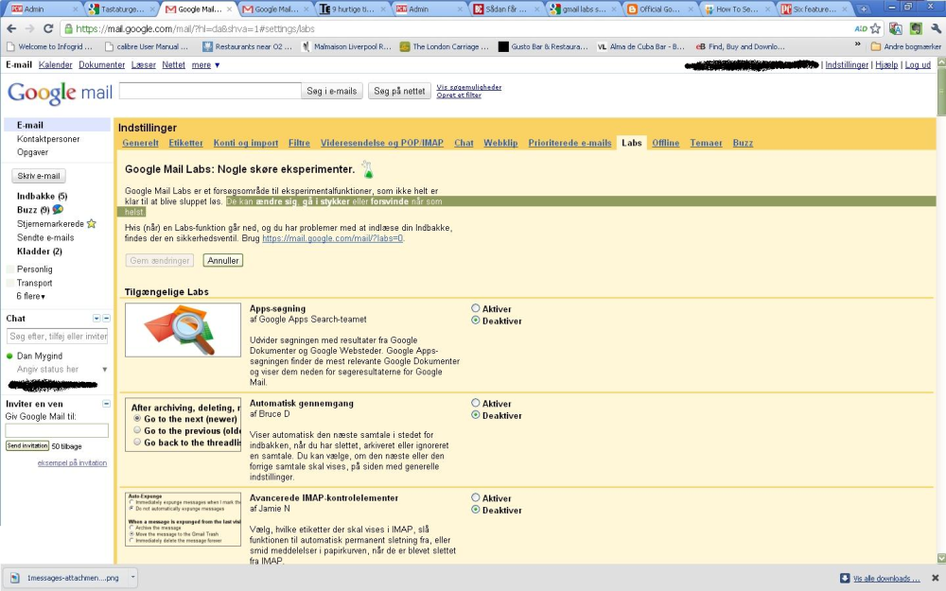Viewport: 946px width, 591px height.
Task: Open the download item's dropdown arrow
Action: point(132,577)
